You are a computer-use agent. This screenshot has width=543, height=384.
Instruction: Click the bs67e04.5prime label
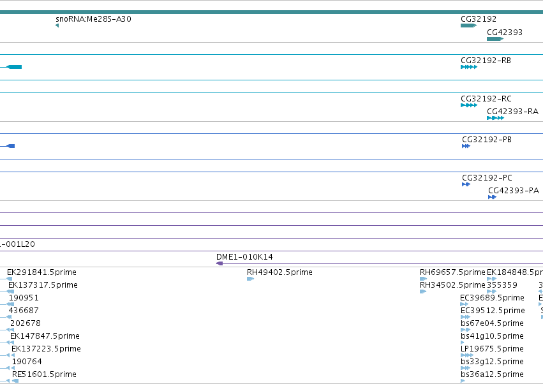492,323
